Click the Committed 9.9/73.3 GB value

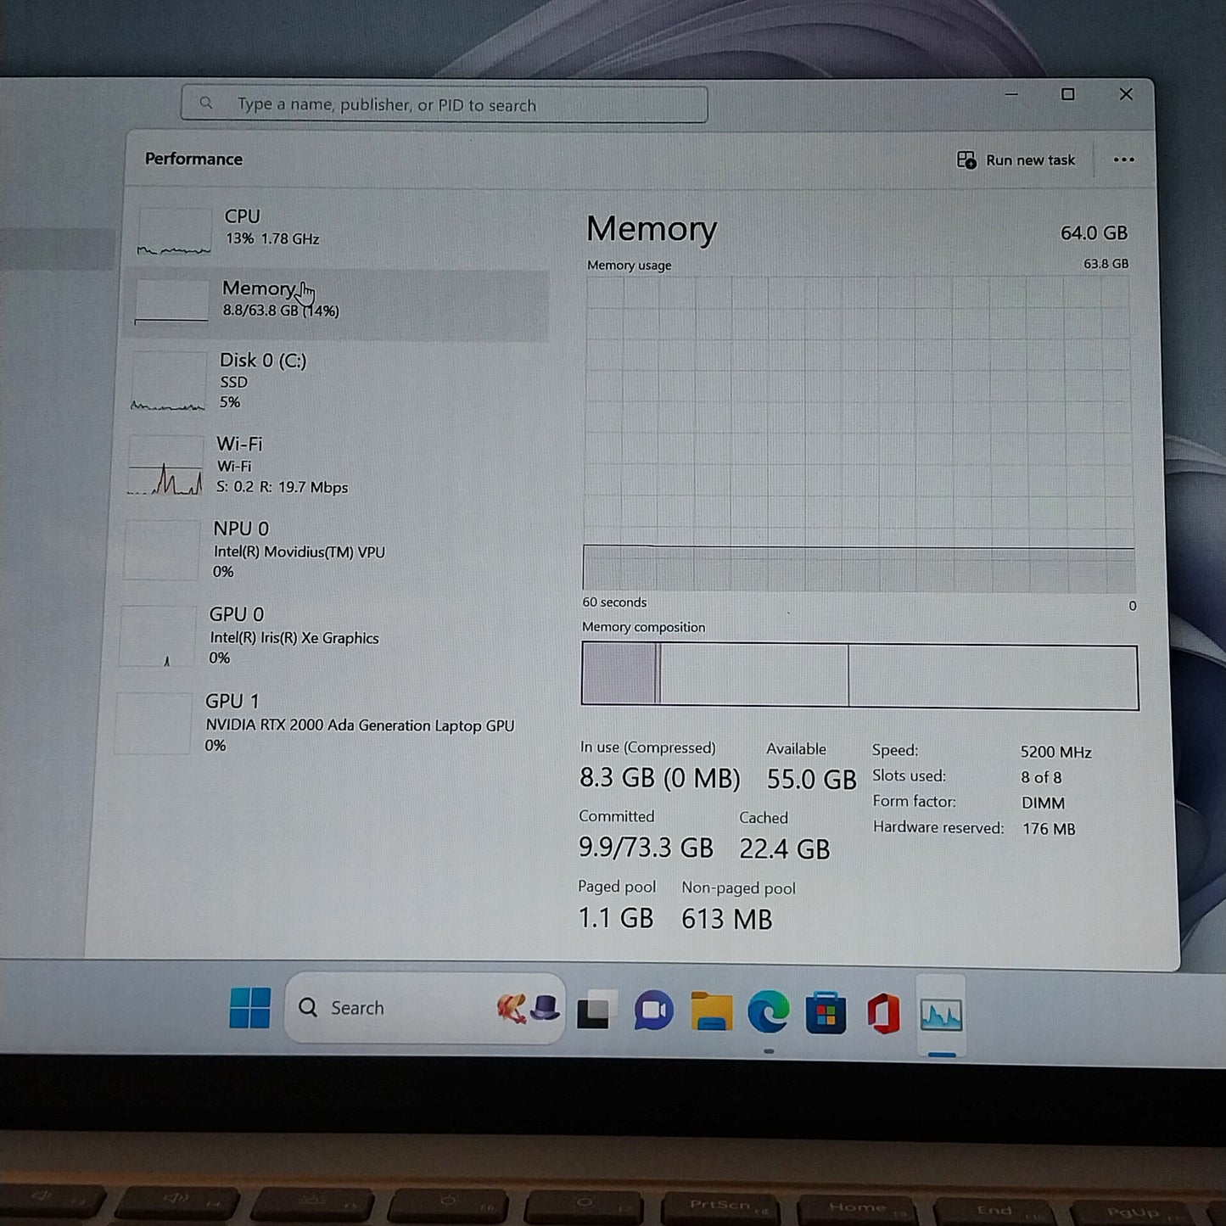point(646,848)
